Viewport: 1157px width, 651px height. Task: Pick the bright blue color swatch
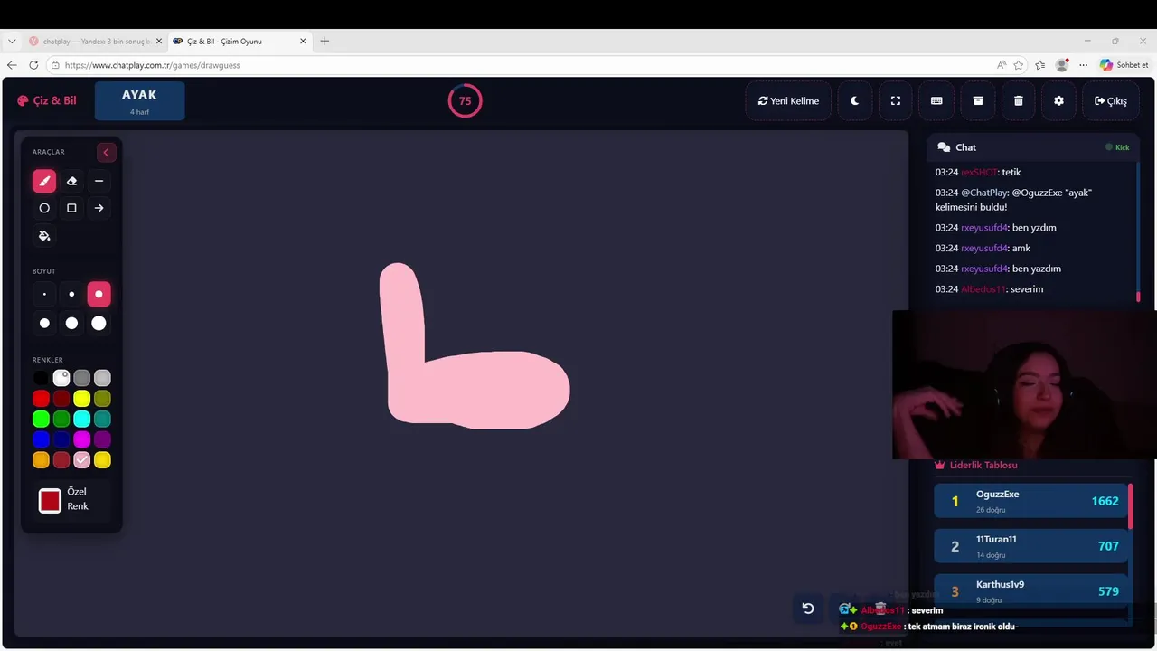click(x=41, y=439)
